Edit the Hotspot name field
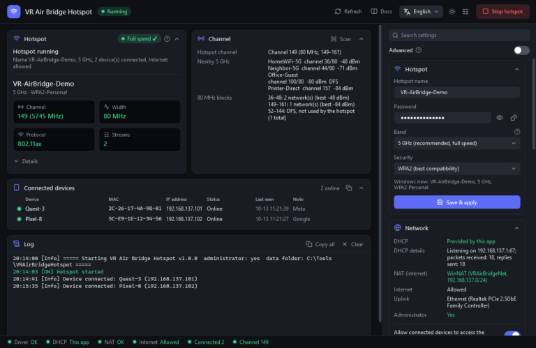Screen dimensions: 536x348 click(x=456, y=92)
